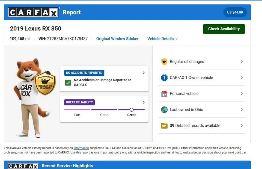Screen dimensions: 262x169
Task: Click the Great reliability label
Action: [x=132, y=115]
